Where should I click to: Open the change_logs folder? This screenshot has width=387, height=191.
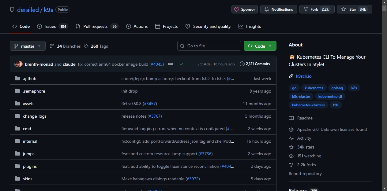point(35,116)
